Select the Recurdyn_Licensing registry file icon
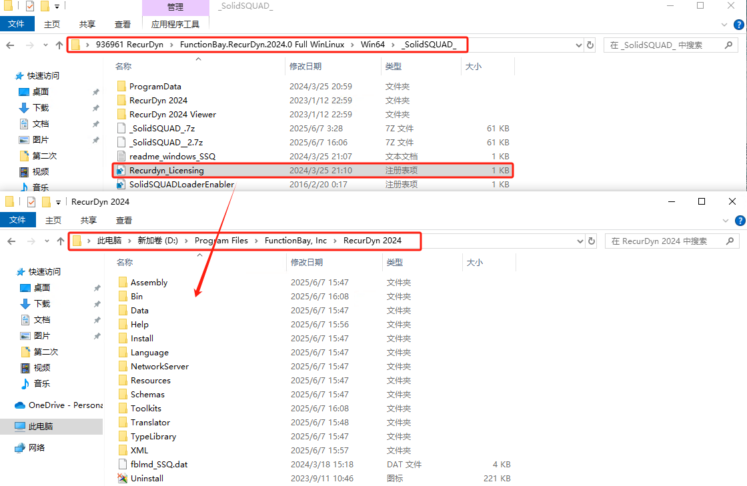Screen dimensions: 747x486 coord(121,171)
